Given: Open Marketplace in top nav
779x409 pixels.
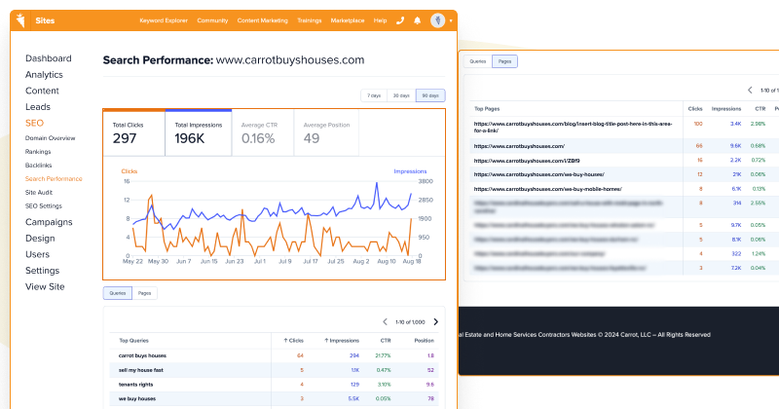Looking at the screenshot, I should pyautogui.click(x=348, y=20).
